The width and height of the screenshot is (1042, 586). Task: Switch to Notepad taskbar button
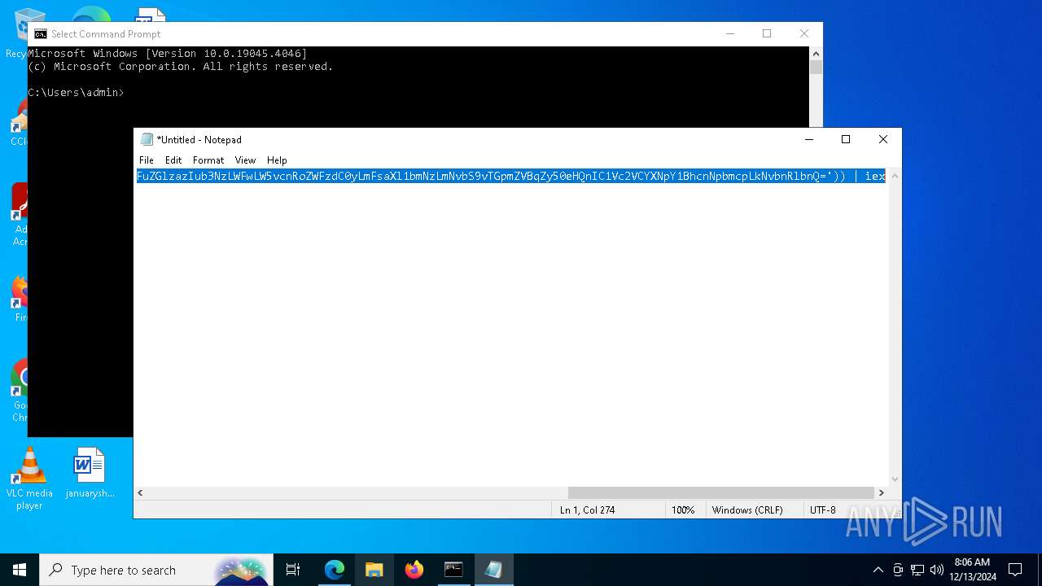click(493, 570)
